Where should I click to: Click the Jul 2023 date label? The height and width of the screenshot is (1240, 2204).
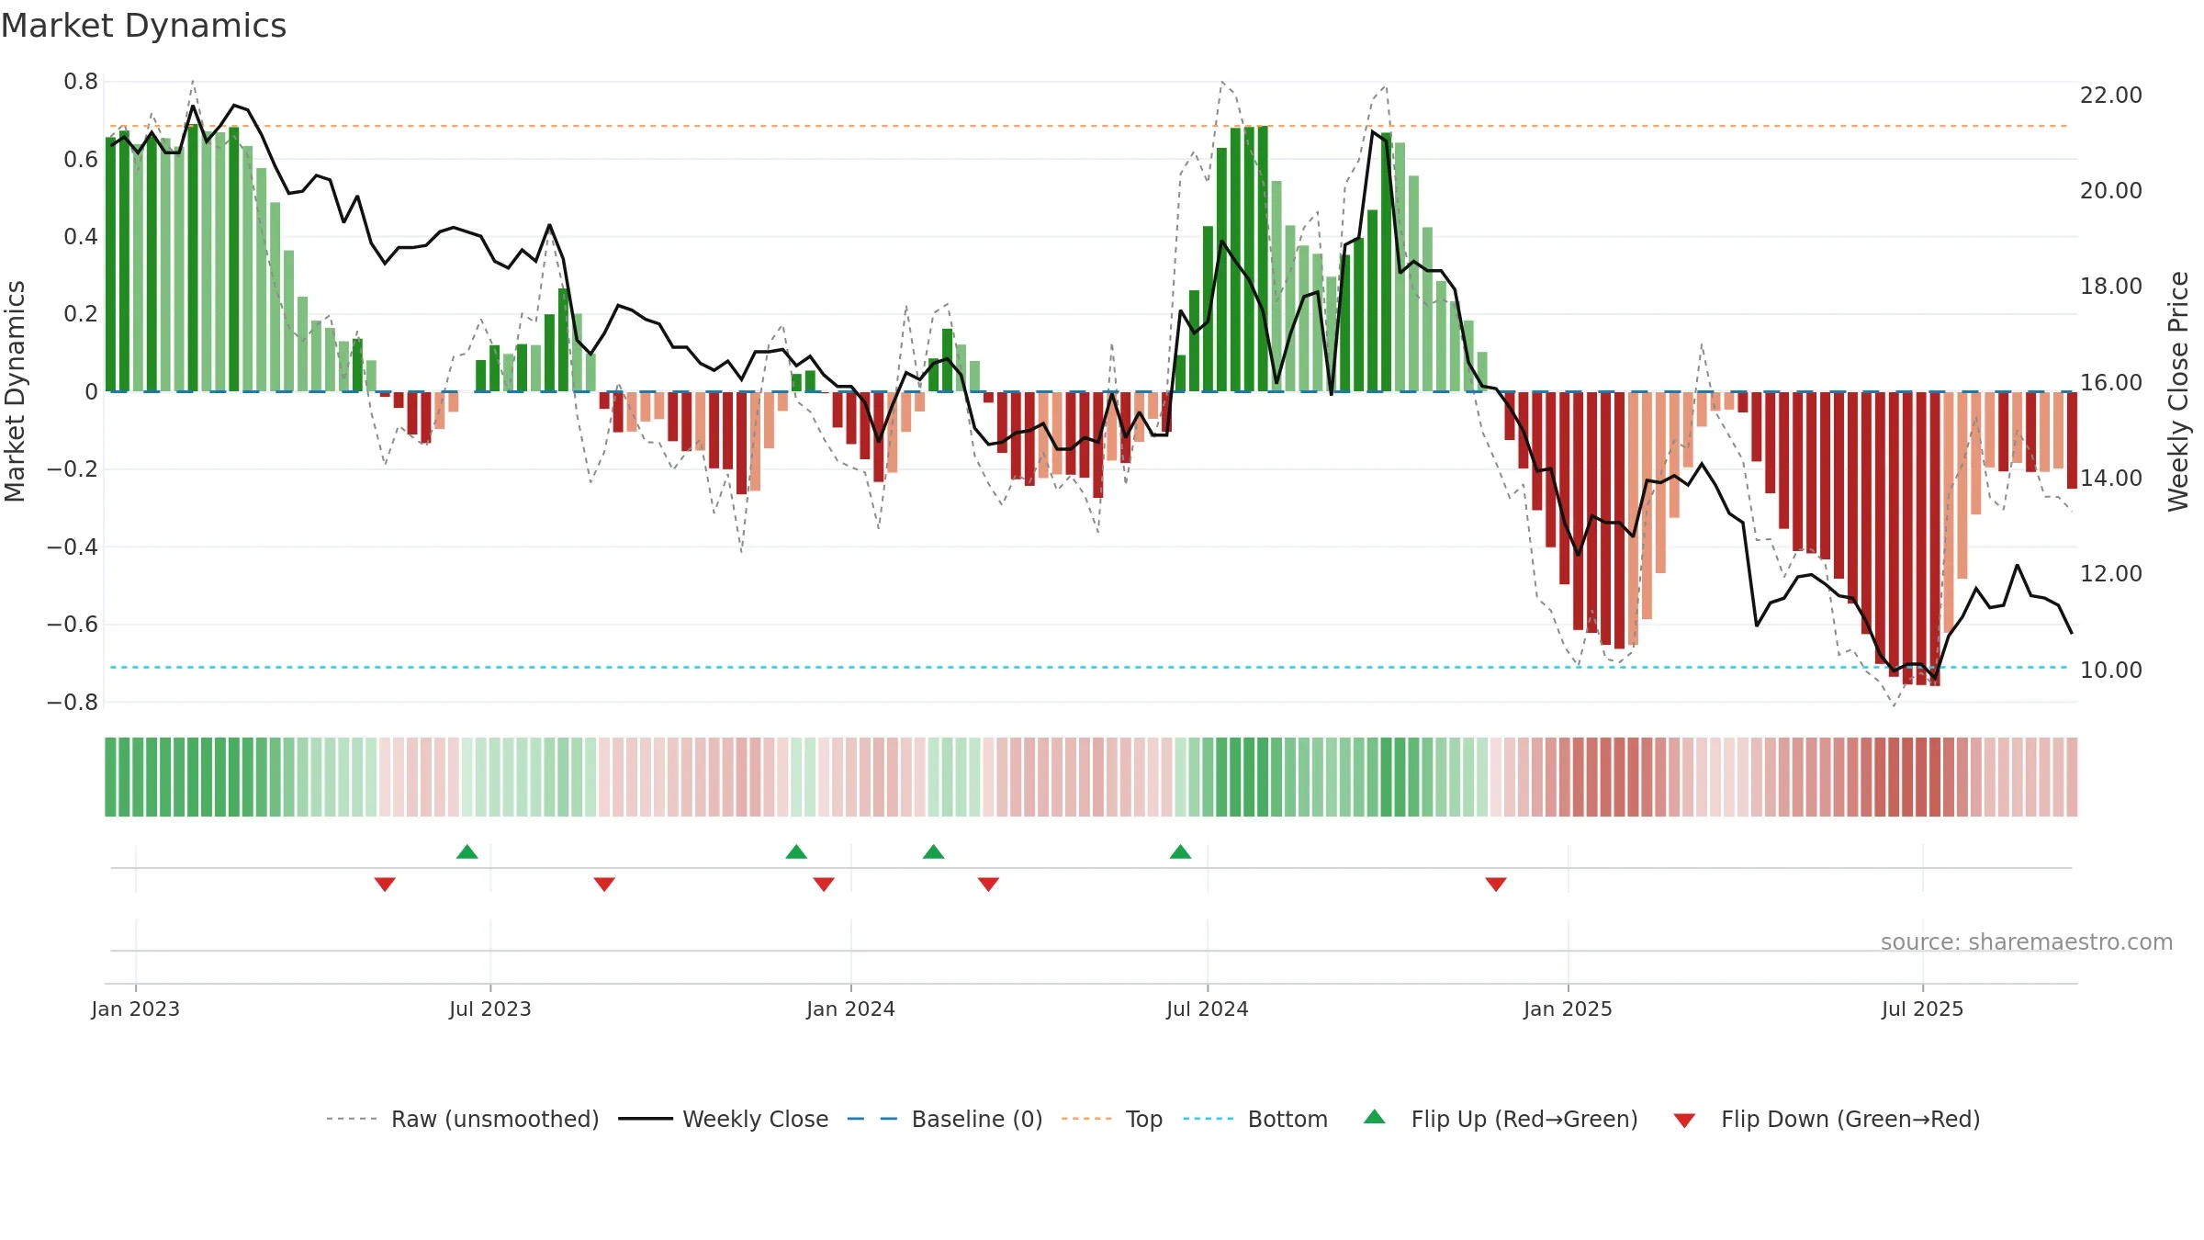pyautogui.click(x=490, y=1009)
